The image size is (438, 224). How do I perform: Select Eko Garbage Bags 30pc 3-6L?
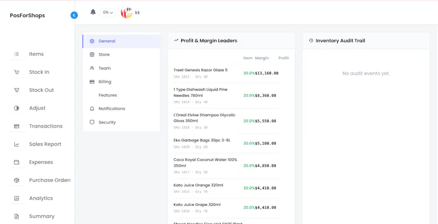pyautogui.click(x=226, y=143)
